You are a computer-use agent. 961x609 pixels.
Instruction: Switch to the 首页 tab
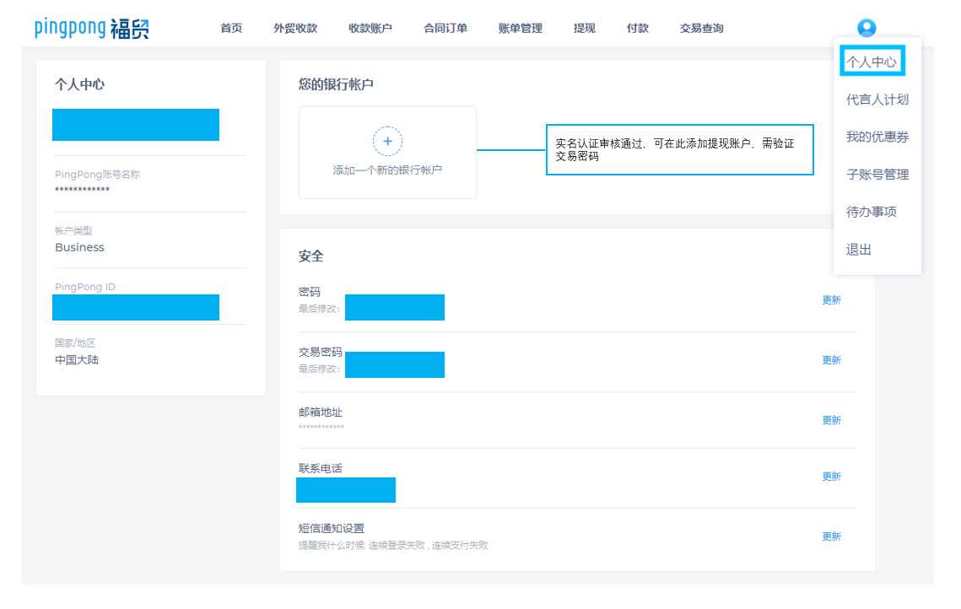click(229, 28)
